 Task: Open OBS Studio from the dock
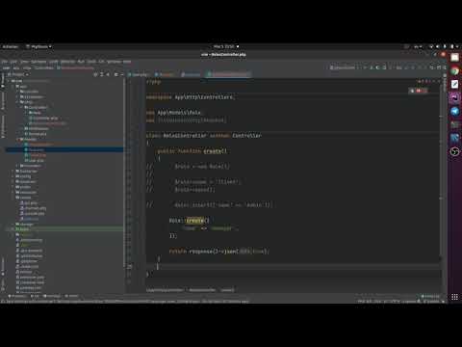(x=454, y=151)
